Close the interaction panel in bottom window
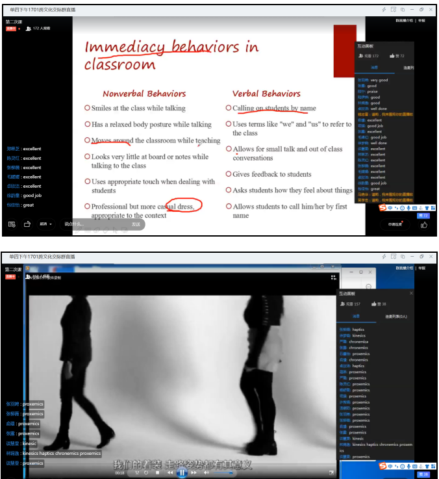This screenshot has width=439, height=479. point(411,293)
